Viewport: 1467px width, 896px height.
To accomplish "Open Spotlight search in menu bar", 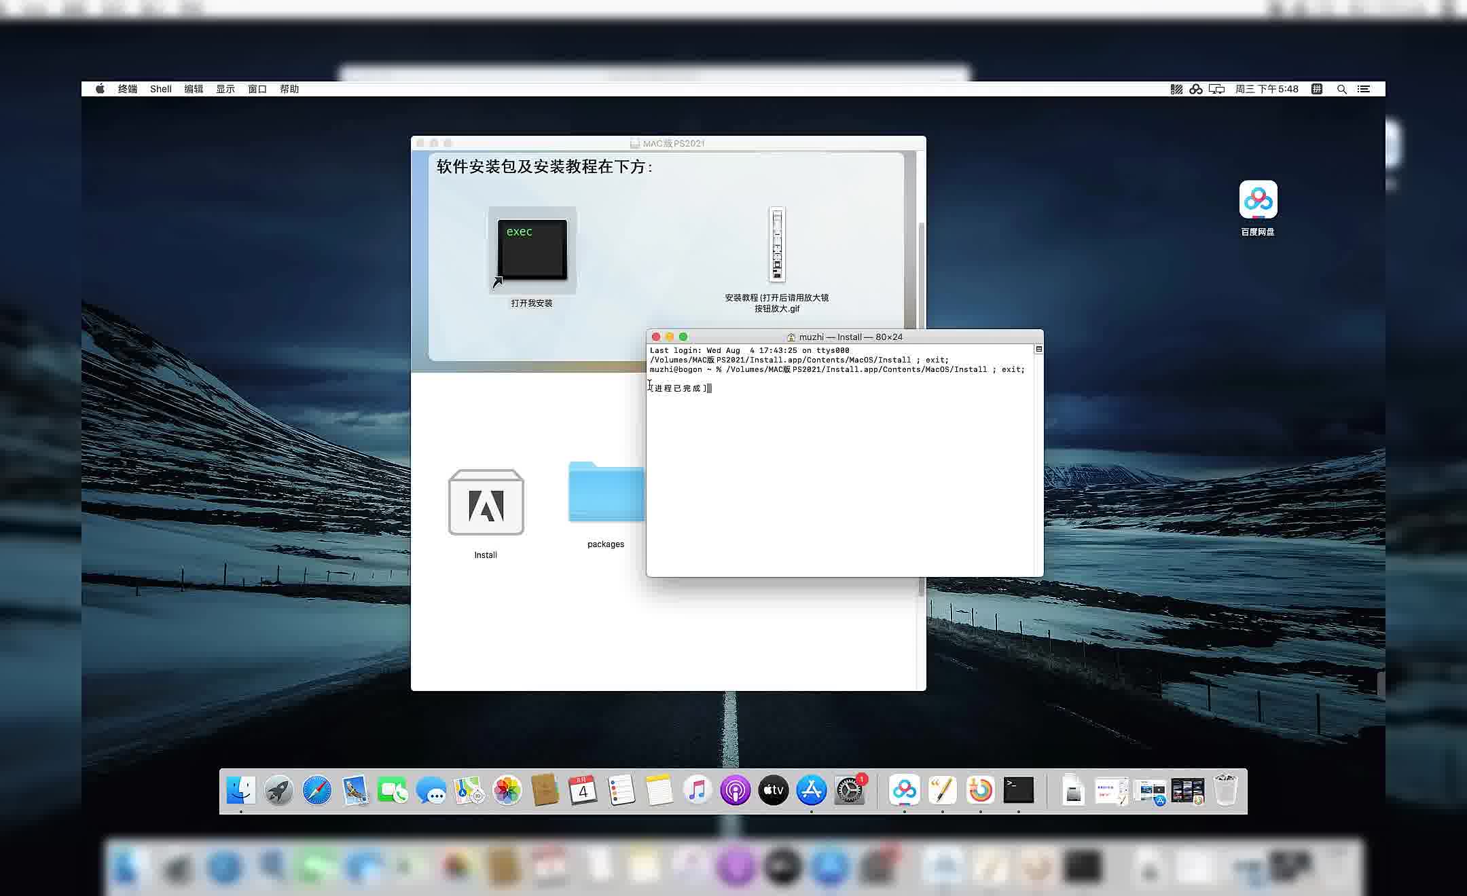I will (1341, 89).
